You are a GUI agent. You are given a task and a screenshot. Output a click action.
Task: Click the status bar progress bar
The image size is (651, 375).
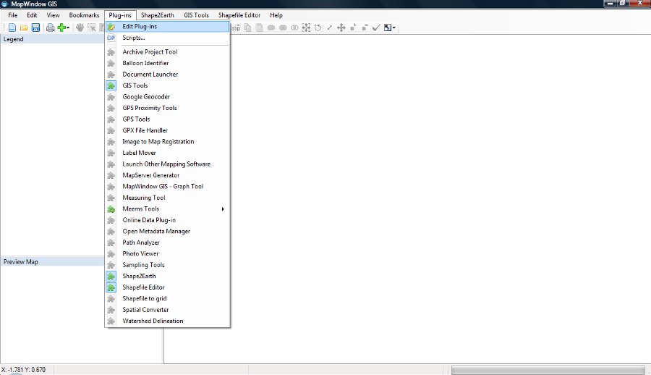coord(548,370)
